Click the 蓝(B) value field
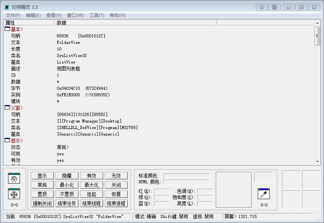This screenshot has height=223, width=324. (x=162, y=204)
